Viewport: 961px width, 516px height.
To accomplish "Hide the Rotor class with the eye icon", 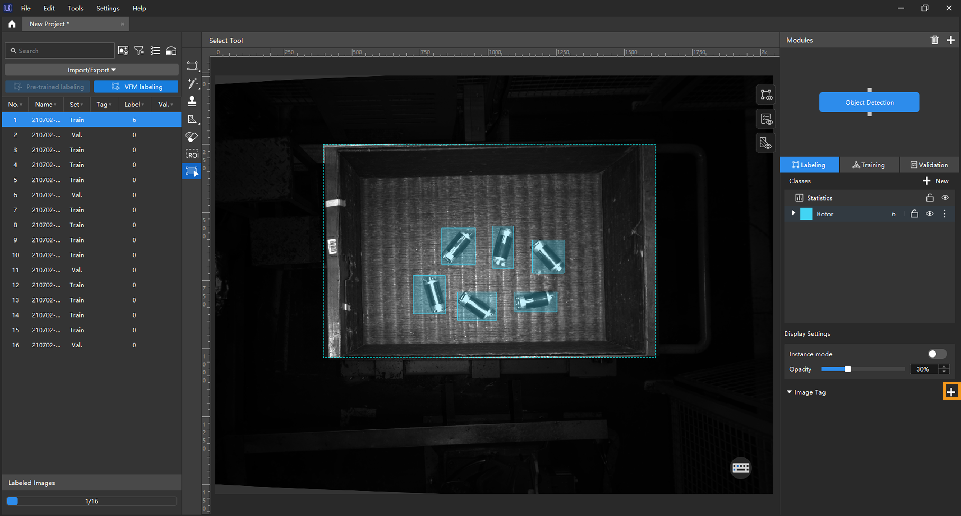I will [929, 214].
